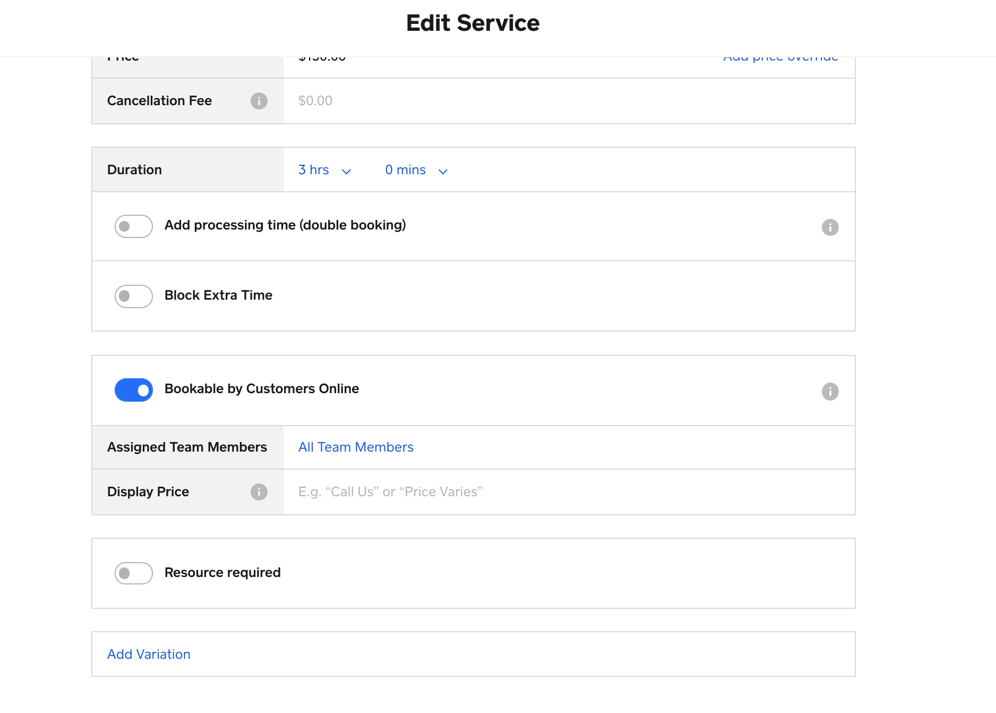996x713 pixels.
Task: Open info icon for processing time
Action: coord(830,227)
